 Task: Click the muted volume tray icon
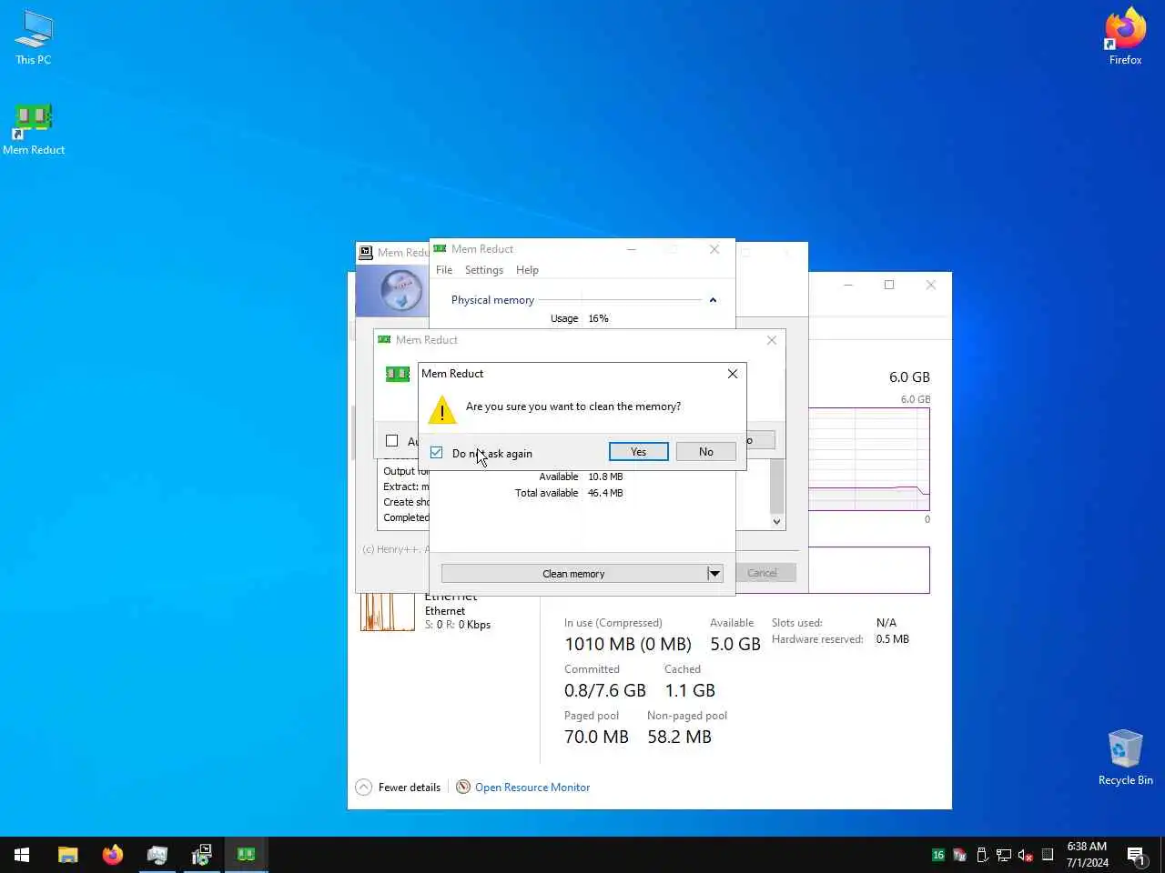[x=1026, y=855]
